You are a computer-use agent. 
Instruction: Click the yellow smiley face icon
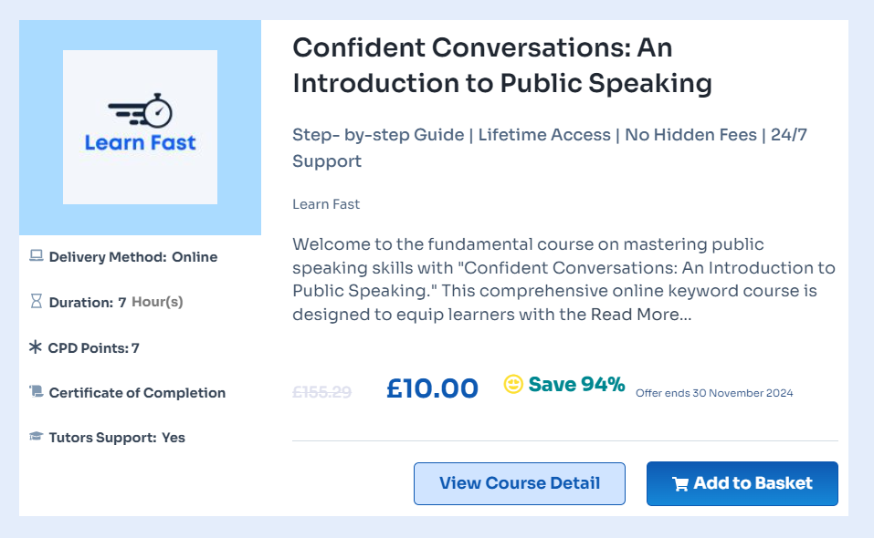(513, 384)
